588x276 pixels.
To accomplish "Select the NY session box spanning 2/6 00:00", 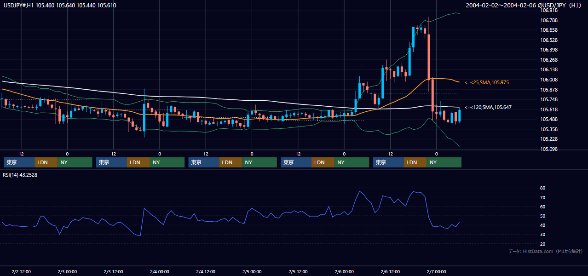I will pos(352,162).
